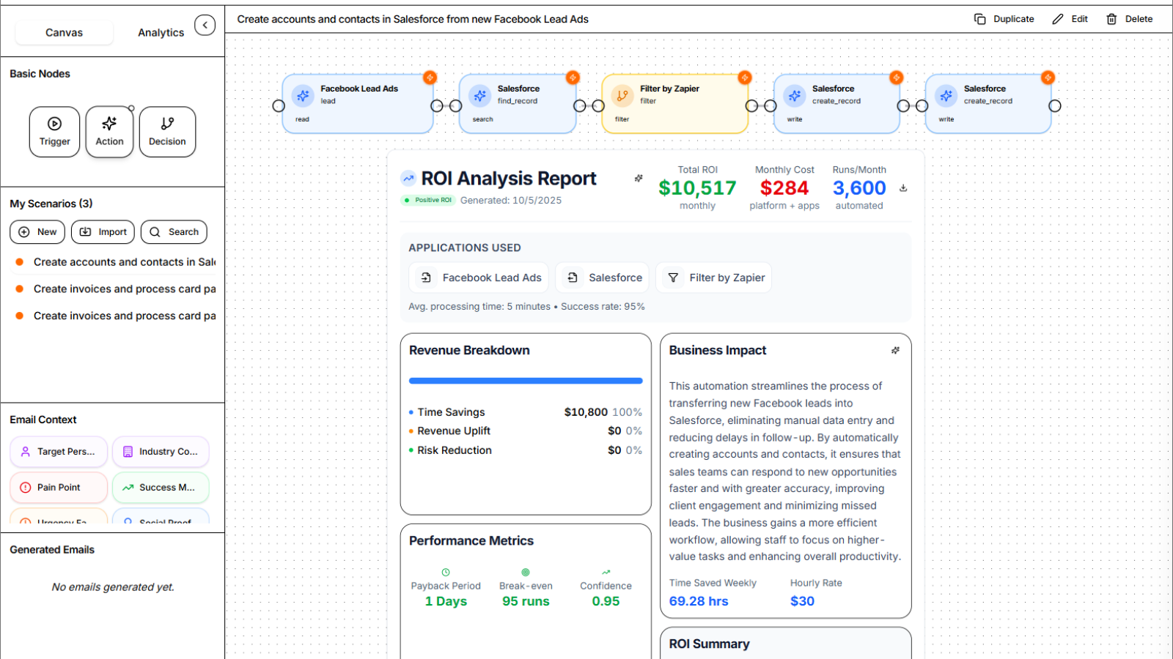1173x659 pixels.
Task: Import a scenario
Action: tap(103, 232)
